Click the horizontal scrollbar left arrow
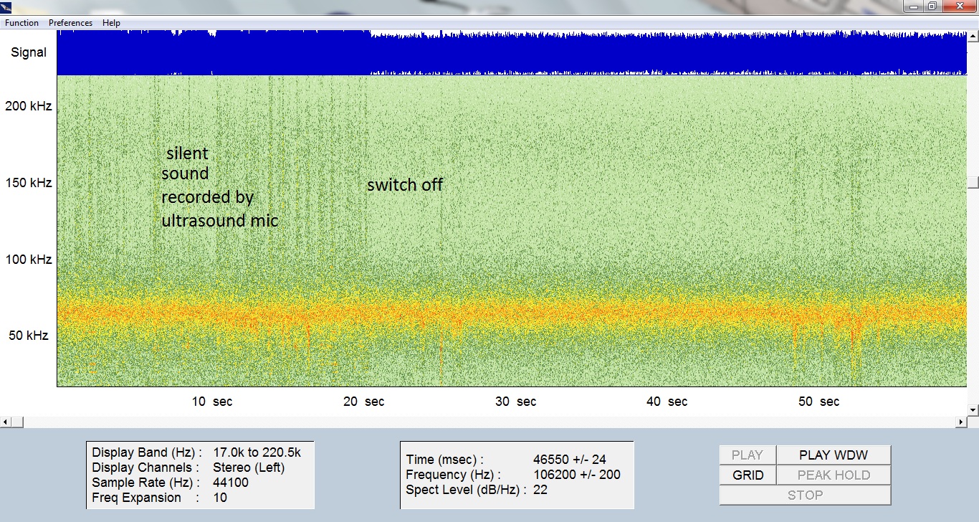 [x=5, y=422]
